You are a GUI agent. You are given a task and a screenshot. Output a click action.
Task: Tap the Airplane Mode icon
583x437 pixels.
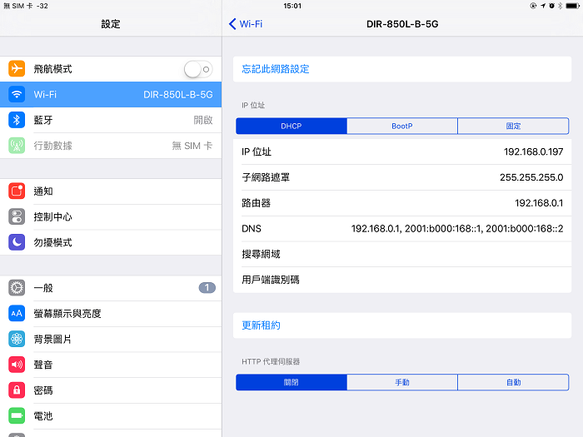coord(17,69)
